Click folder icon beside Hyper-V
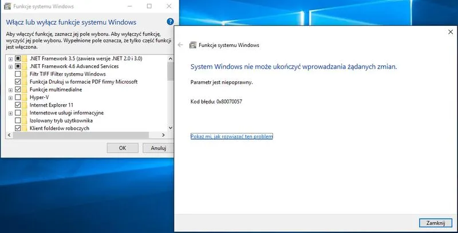Image resolution: width=458 pixels, height=233 pixels. pyautogui.click(x=25, y=97)
